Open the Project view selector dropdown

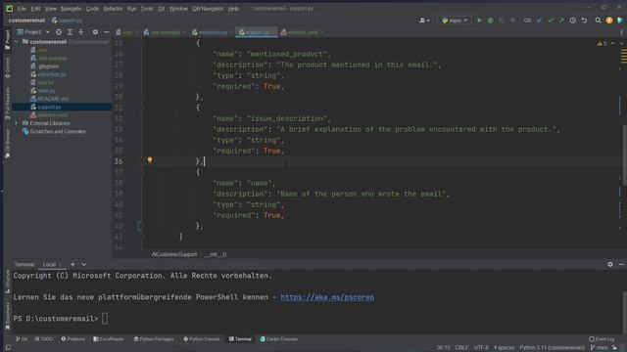click(x=32, y=32)
